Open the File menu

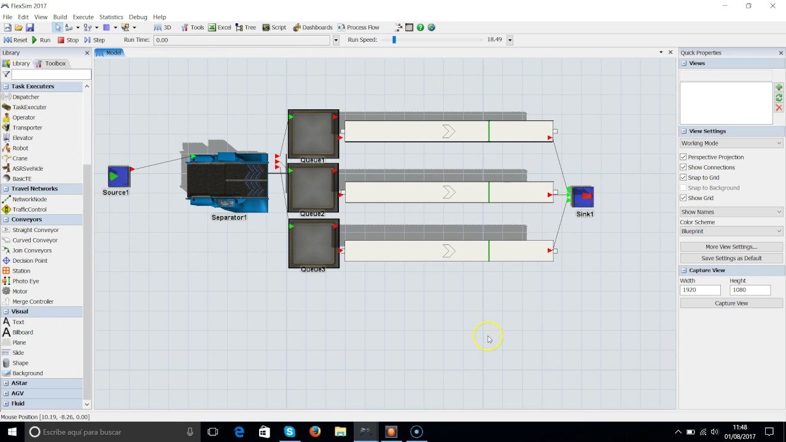coord(7,17)
